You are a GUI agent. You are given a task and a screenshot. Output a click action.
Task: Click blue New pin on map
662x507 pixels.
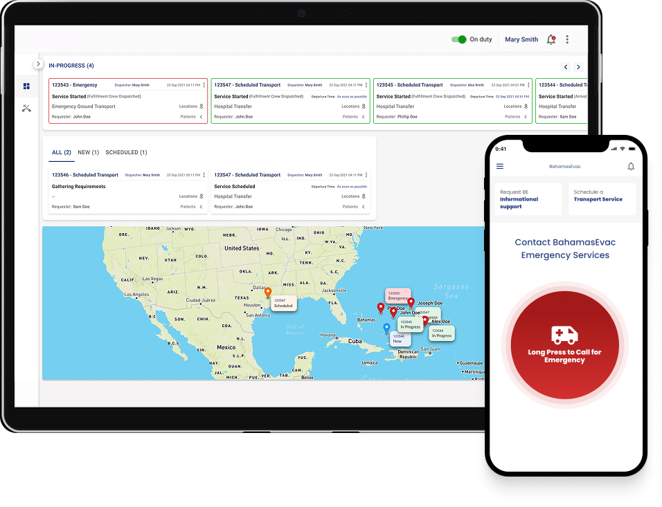click(386, 328)
